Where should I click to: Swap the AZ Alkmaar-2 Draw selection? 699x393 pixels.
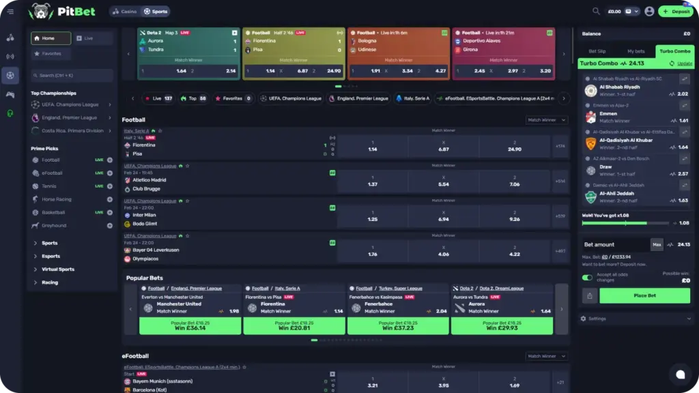(x=684, y=158)
